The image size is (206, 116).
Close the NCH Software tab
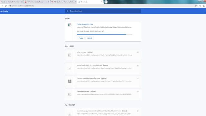(75, 2)
